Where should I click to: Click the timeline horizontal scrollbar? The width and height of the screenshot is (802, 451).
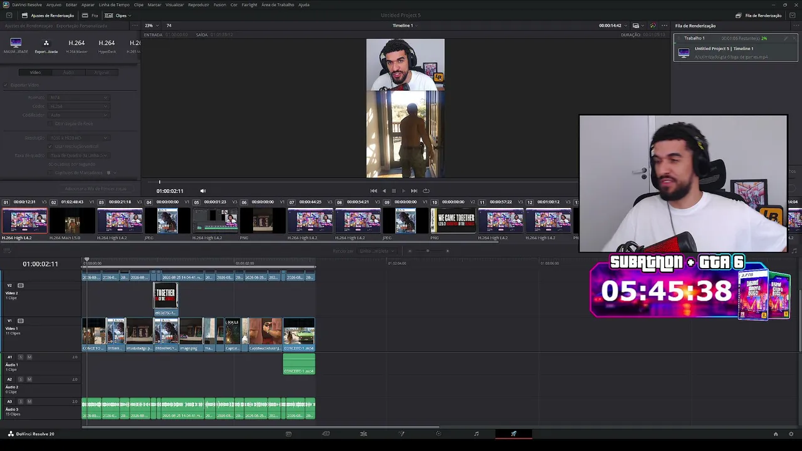pyautogui.click(x=261, y=428)
